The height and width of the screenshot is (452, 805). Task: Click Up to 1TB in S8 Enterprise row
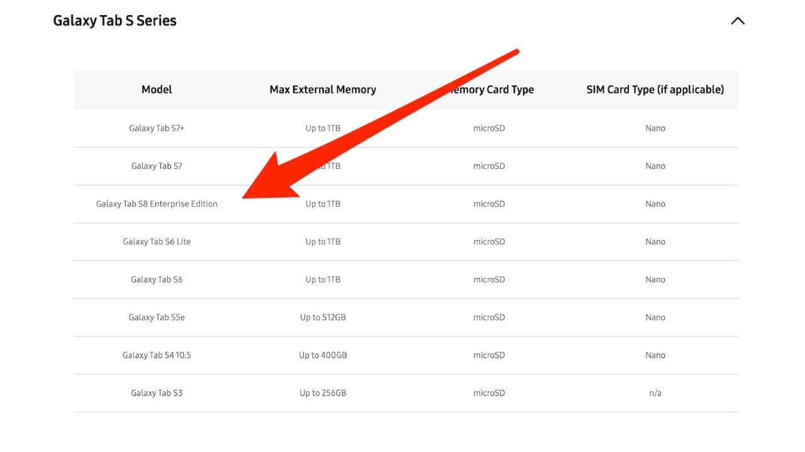tap(323, 204)
